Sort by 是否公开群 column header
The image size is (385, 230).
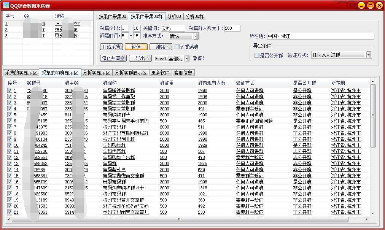click(x=310, y=83)
